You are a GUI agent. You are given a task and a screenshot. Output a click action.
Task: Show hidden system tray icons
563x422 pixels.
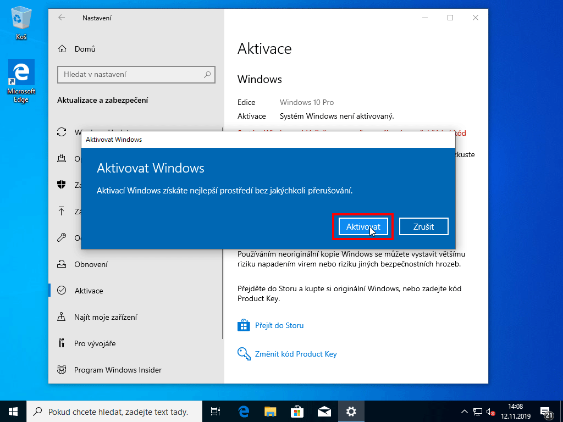(464, 411)
